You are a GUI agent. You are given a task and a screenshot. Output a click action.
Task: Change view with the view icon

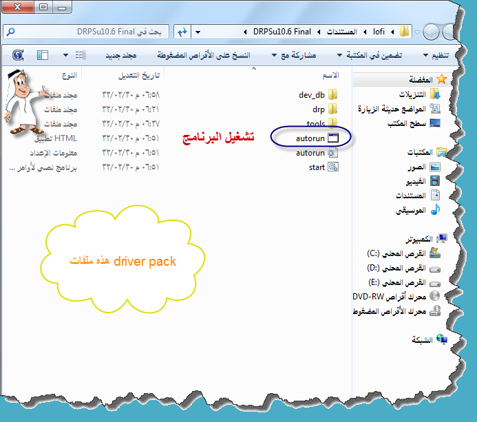pyautogui.click(x=81, y=55)
